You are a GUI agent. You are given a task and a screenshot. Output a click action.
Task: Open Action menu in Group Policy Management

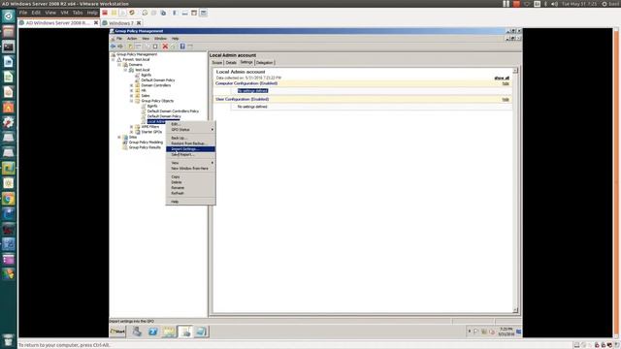132,39
